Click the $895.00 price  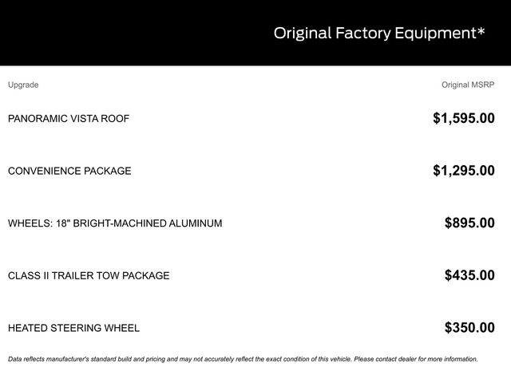tap(469, 223)
